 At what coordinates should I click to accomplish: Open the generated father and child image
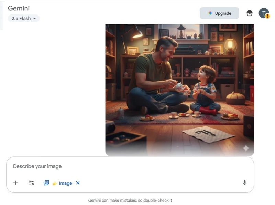click(179, 90)
